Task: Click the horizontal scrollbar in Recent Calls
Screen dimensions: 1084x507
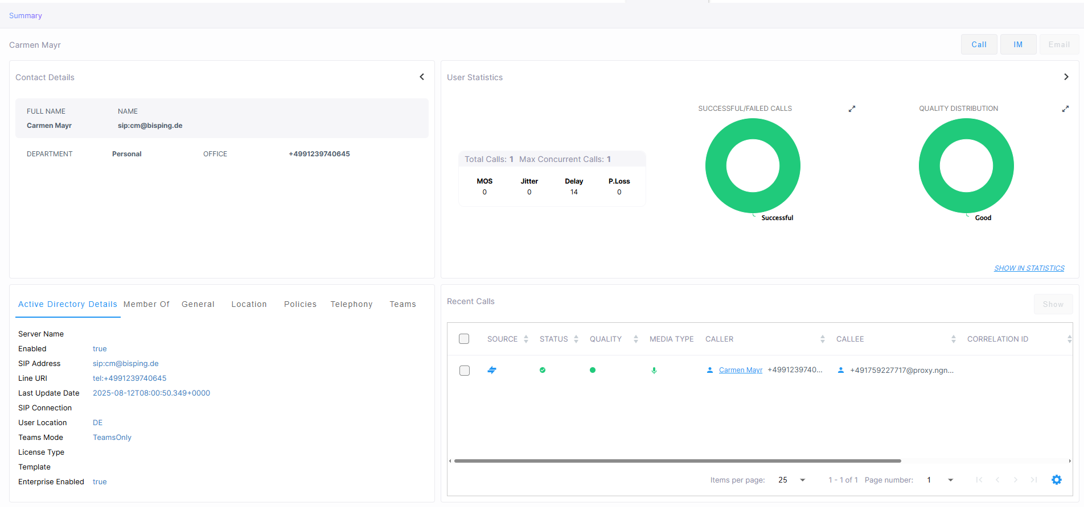Action: [x=677, y=461]
